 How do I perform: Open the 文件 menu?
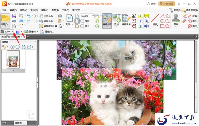[4, 10]
